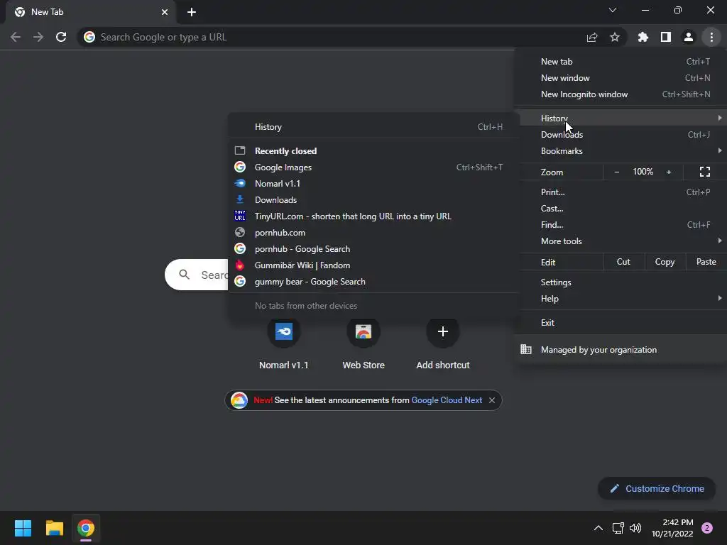Click the Copy button in Edit row
Screen dimensions: 727x545
(x=665, y=262)
